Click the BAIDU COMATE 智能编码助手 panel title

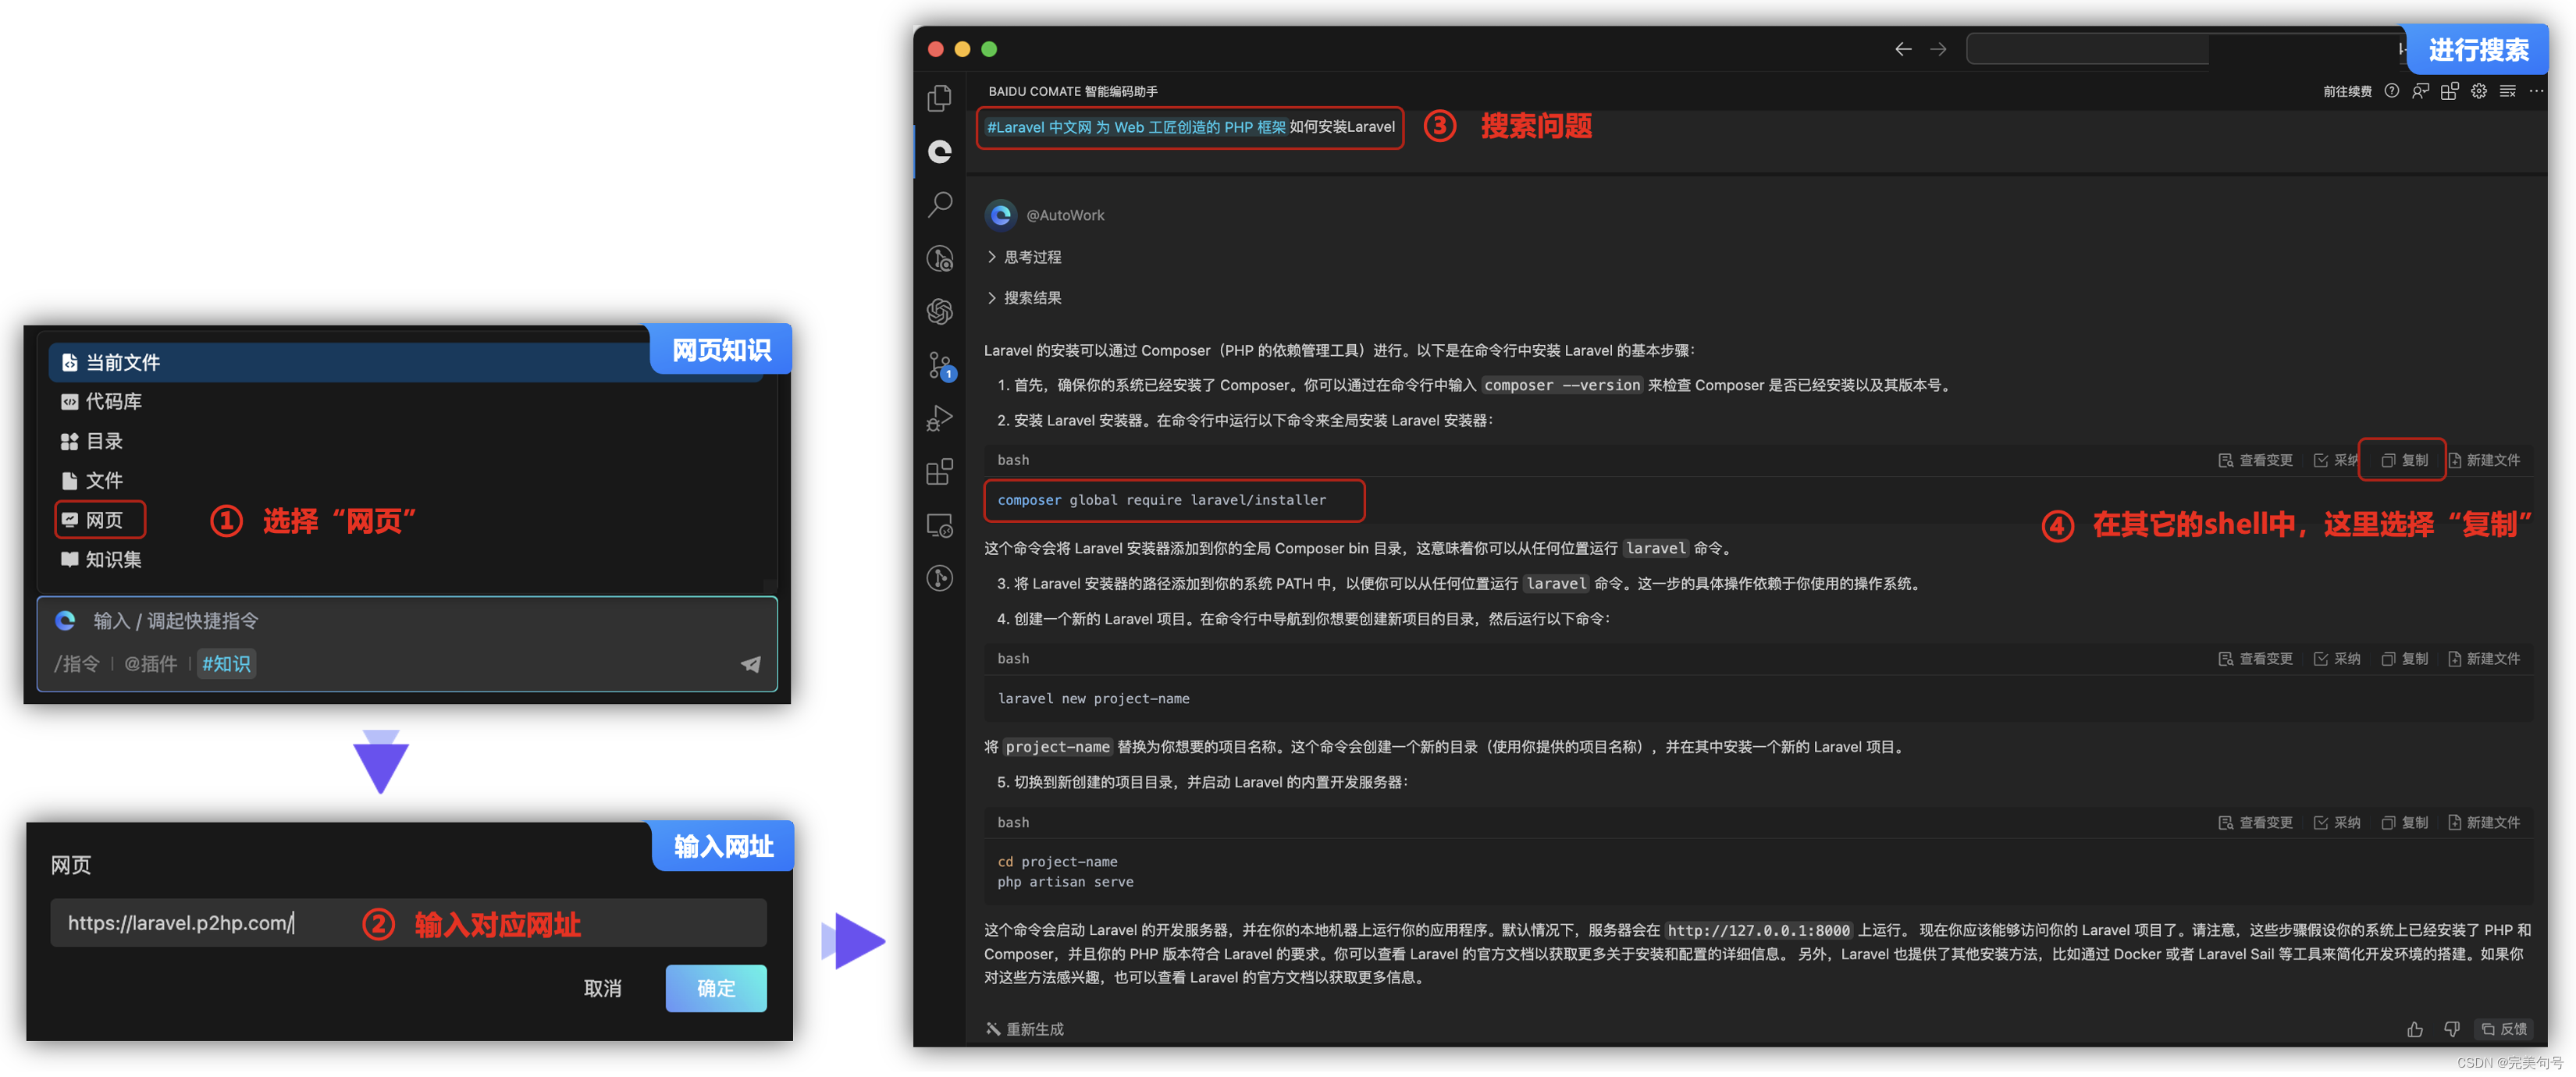pos(1073,91)
